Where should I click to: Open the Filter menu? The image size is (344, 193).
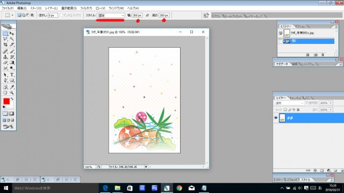coord(86,9)
